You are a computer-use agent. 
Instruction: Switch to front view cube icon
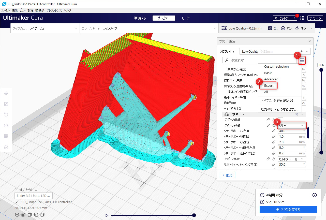(23, 215)
